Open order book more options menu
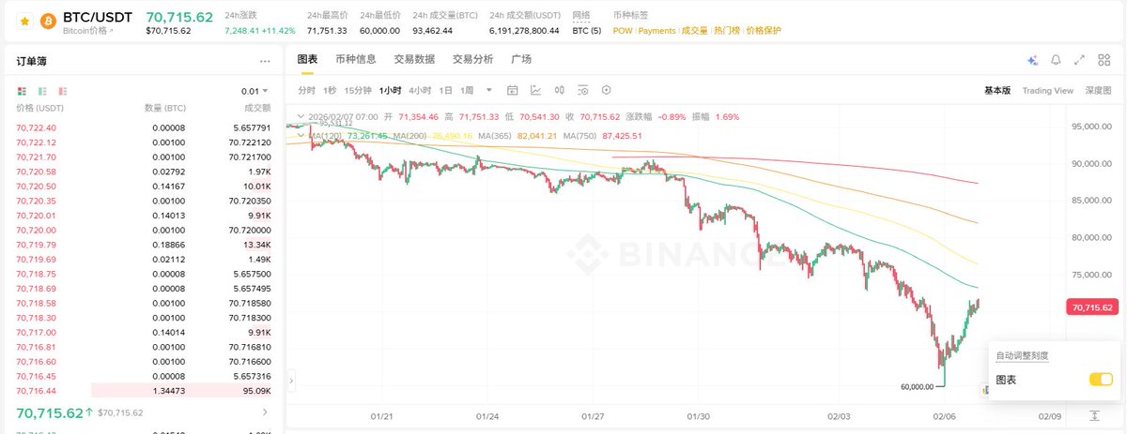1127x434 pixels. tap(265, 61)
